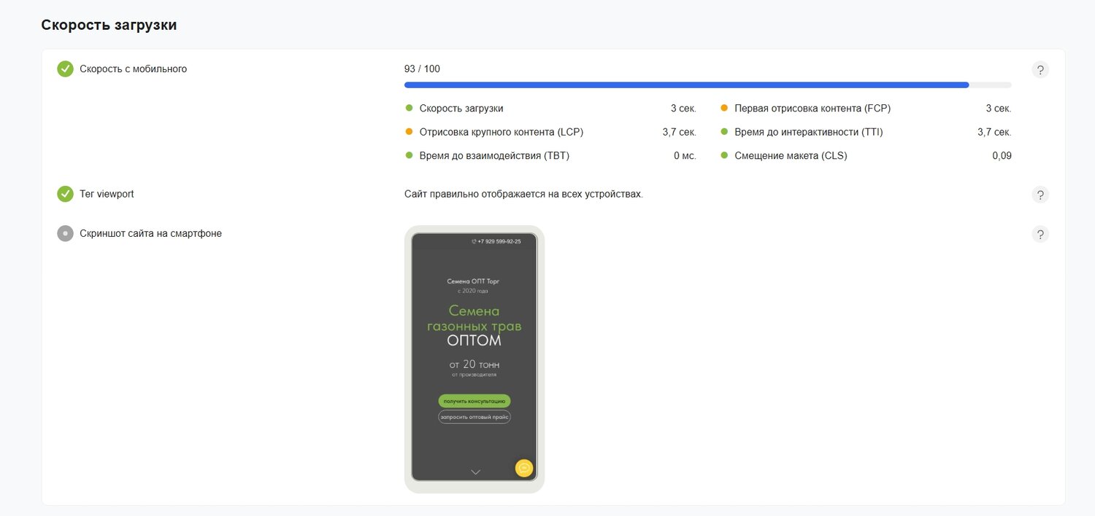This screenshot has width=1095, height=516.
Task: Click the 0 мс. TBT value
Action: [x=685, y=155]
